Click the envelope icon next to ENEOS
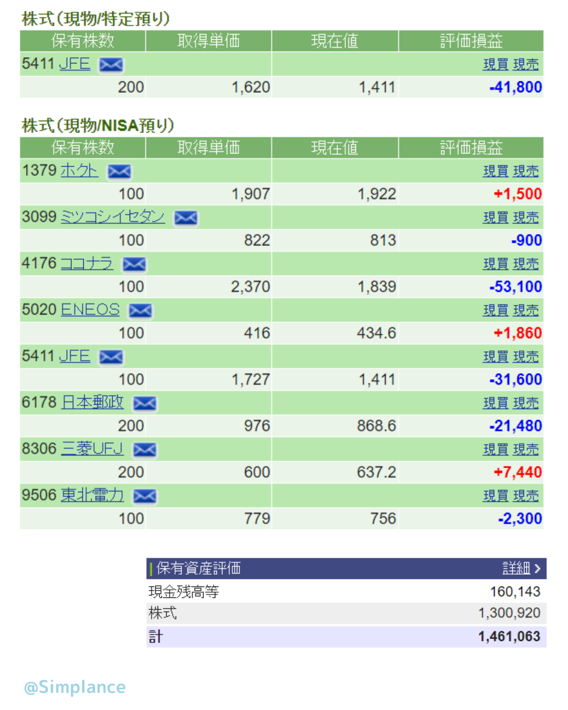This screenshot has width=568, height=710. (x=141, y=311)
